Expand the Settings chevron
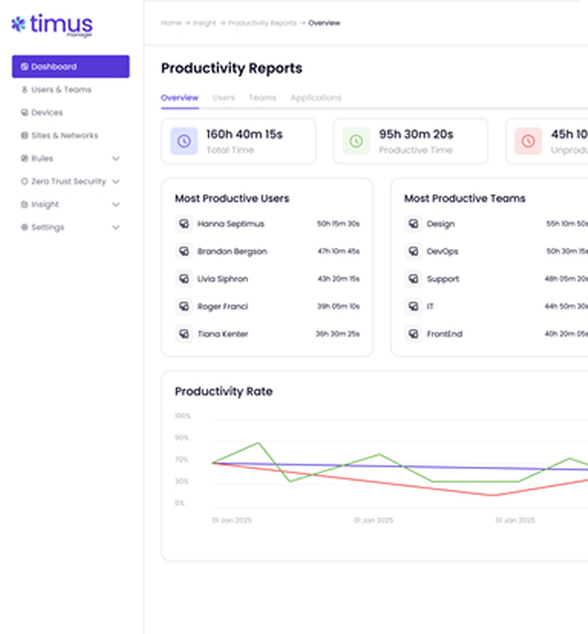The height and width of the screenshot is (634, 588). point(116,228)
